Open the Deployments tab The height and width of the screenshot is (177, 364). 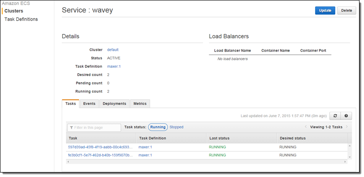tap(115, 104)
